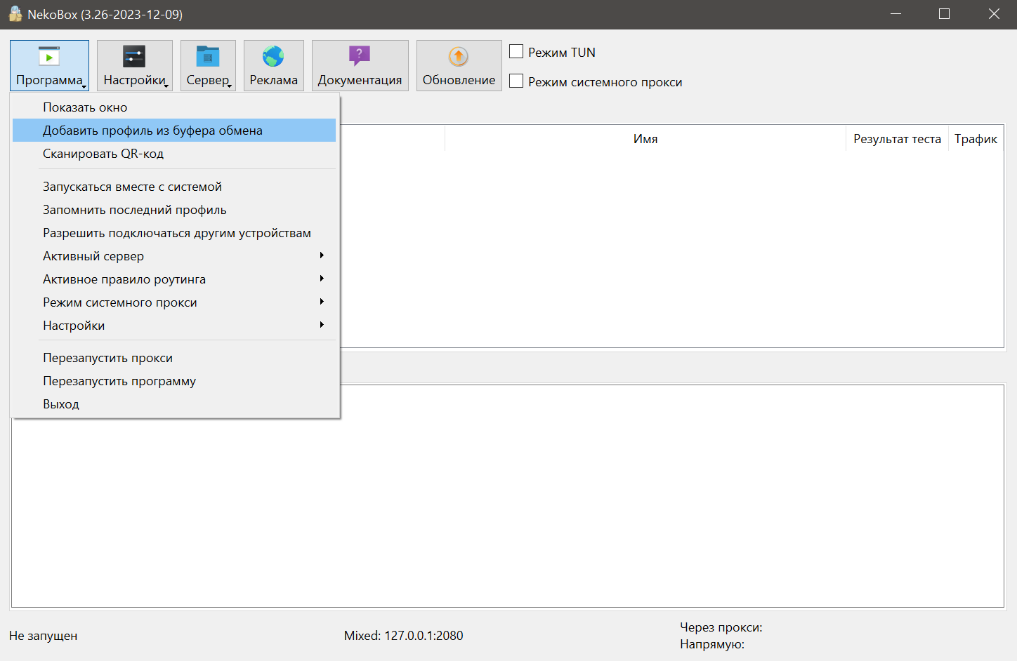Open Документация help button
The height and width of the screenshot is (661, 1017).
tap(360, 65)
